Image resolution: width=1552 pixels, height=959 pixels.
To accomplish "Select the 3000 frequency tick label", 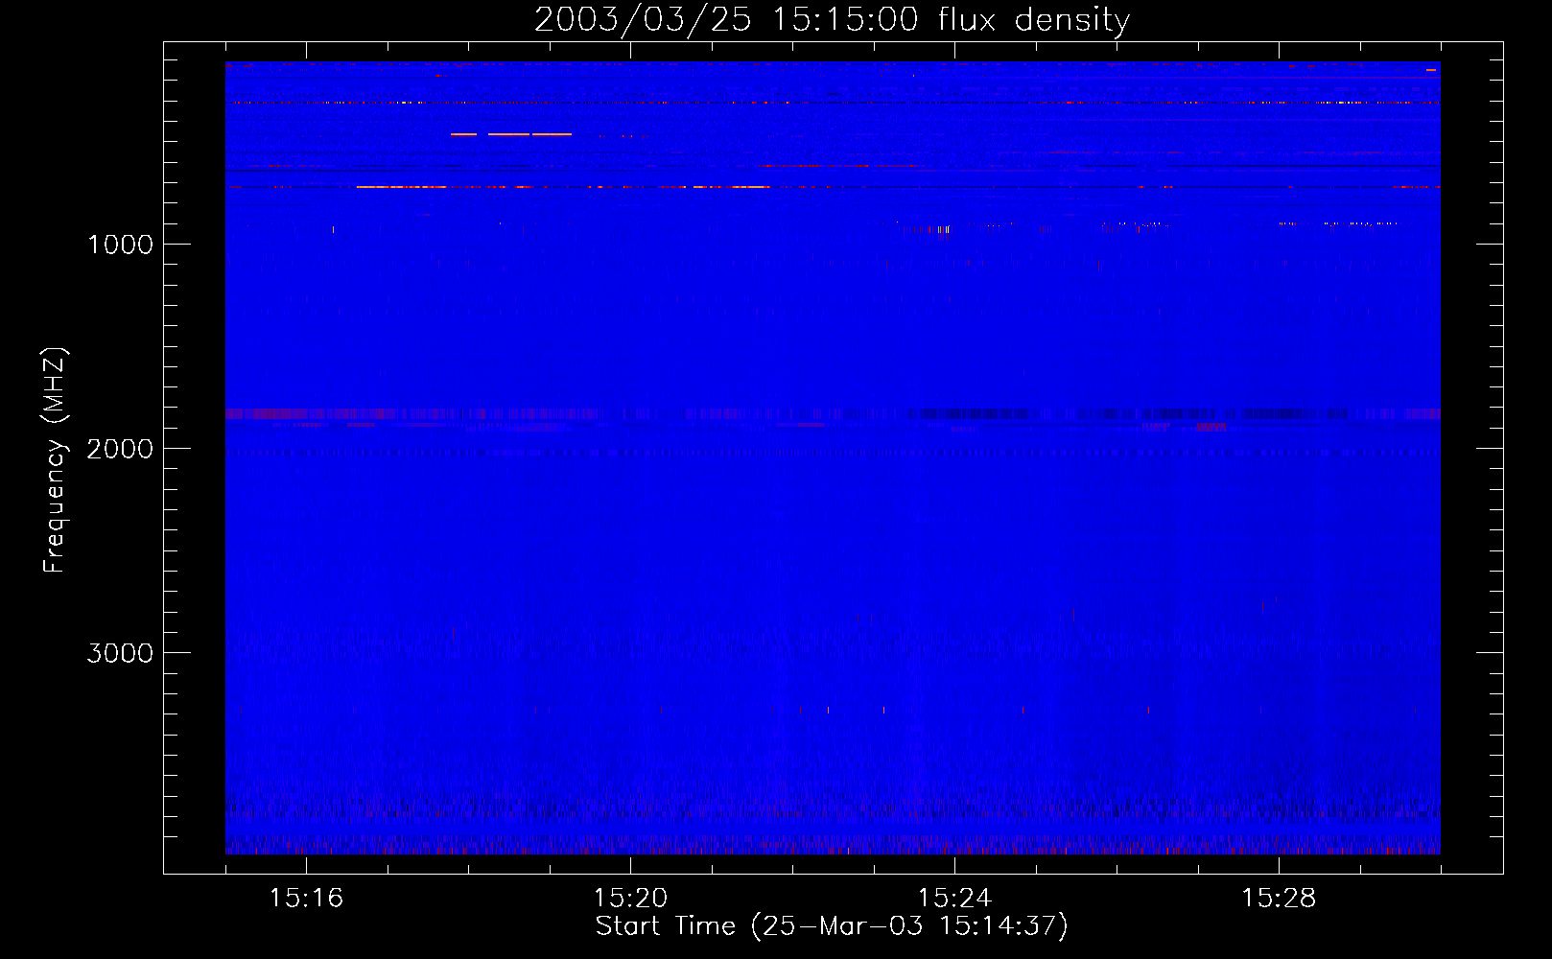I will [x=120, y=653].
